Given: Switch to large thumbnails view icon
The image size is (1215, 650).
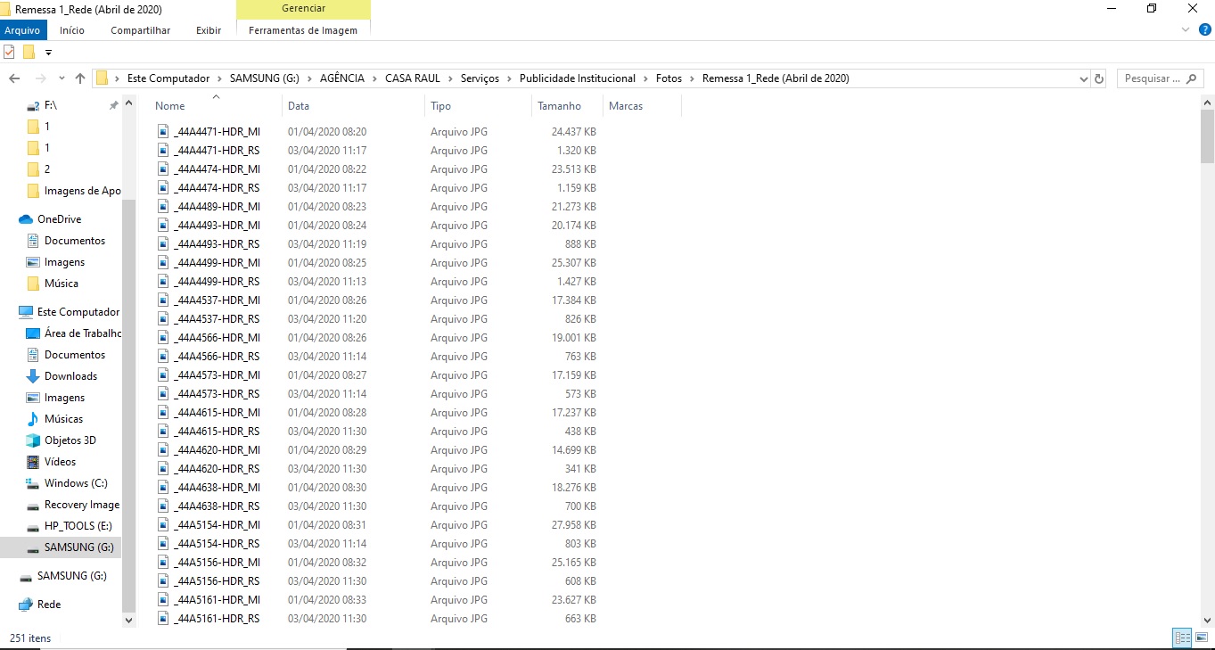Looking at the screenshot, I should click(1201, 638).
